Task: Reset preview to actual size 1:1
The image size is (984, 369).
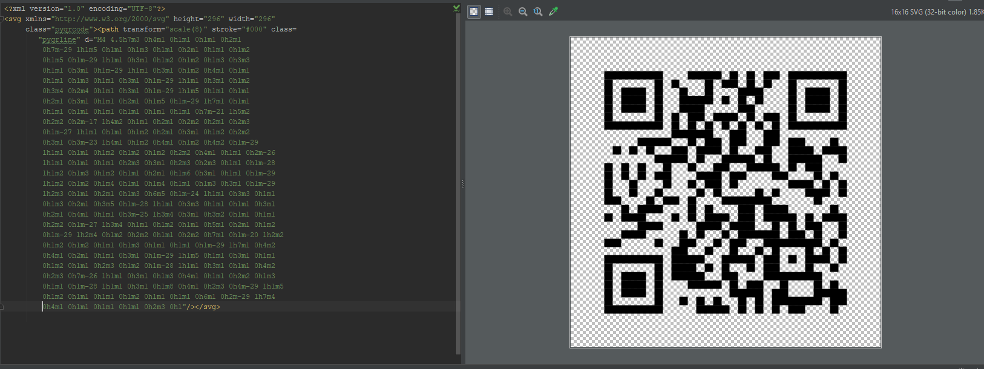Action: click(x=538, y=11)
